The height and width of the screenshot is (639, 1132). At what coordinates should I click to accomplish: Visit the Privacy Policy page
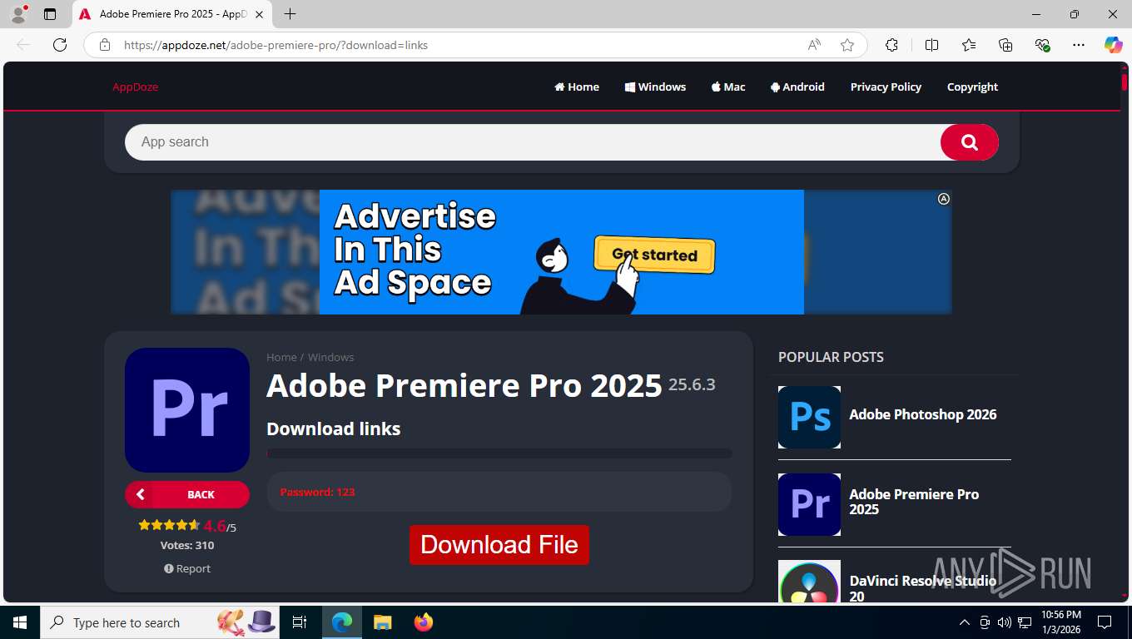pos(886,87)
